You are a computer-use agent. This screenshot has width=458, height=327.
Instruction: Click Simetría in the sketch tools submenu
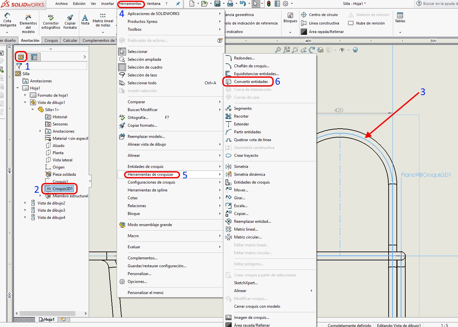click(241, 167)
